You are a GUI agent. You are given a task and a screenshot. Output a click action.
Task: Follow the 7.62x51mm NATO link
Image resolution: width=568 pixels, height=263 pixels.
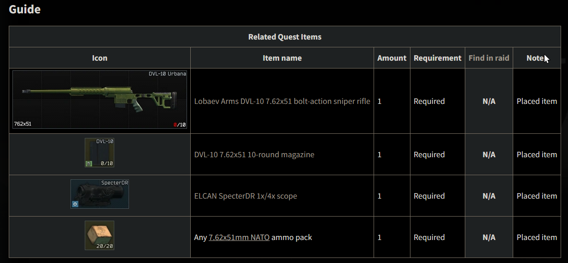(239, 237)
